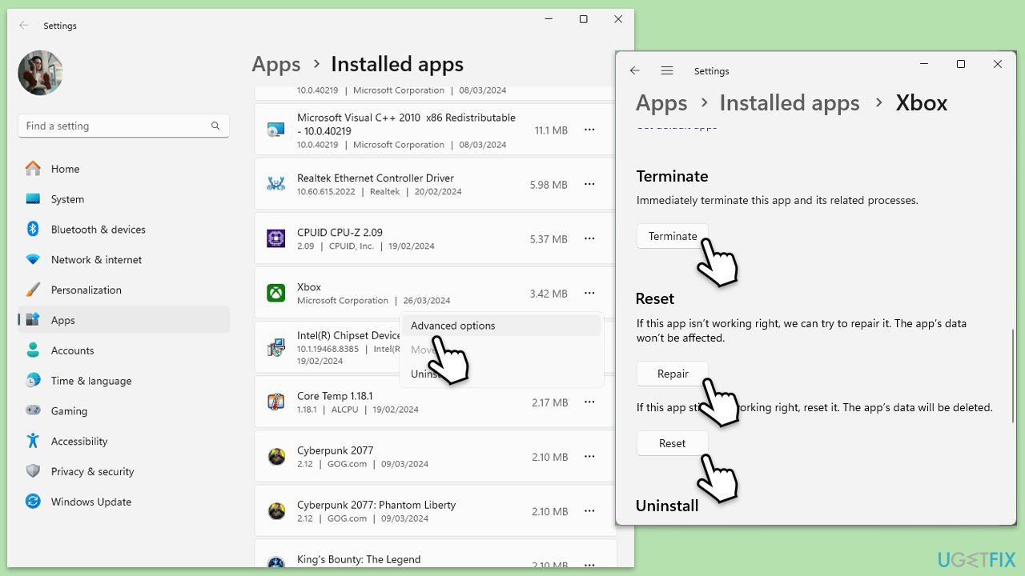The width and height of the screenshot is (1025, 576).
Task: Open the three-dot menu for Core Temp
Action: pyautogui.click(x=589, y=402)
